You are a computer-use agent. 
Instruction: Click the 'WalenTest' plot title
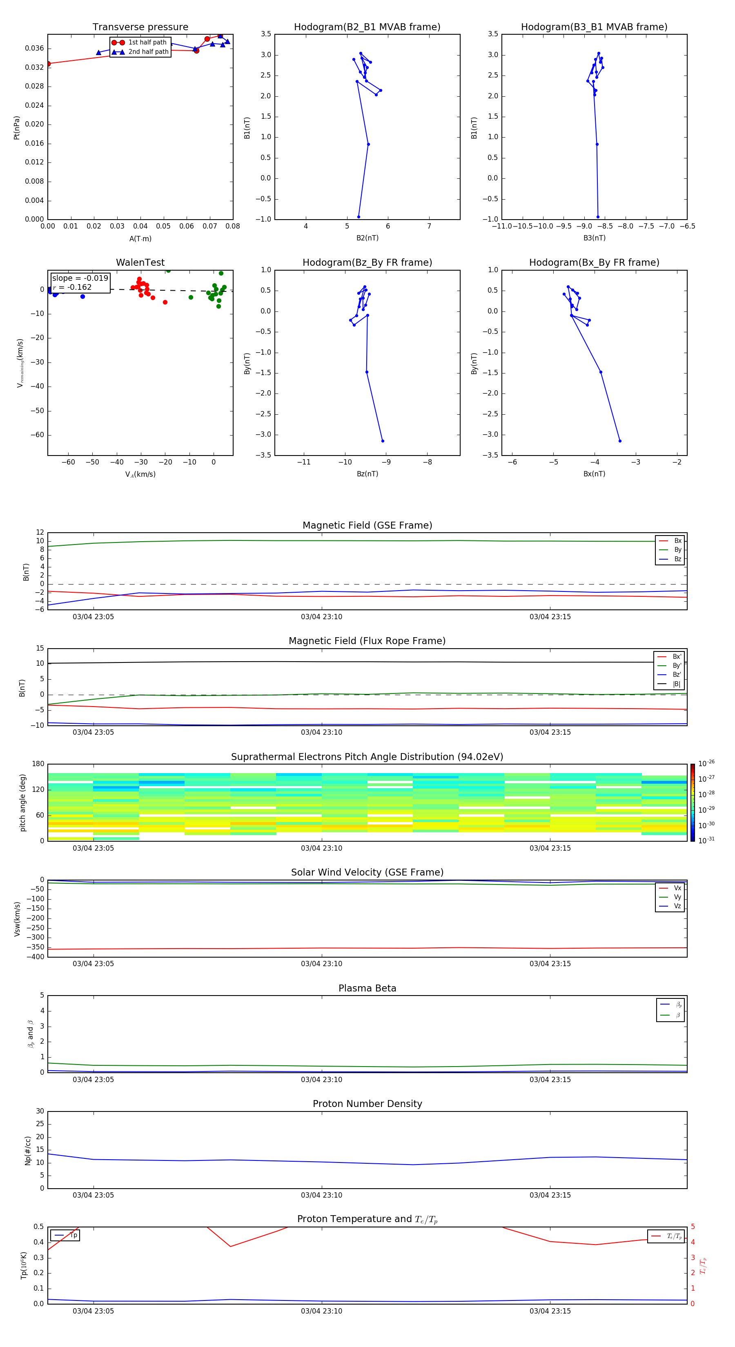(140, 262)
